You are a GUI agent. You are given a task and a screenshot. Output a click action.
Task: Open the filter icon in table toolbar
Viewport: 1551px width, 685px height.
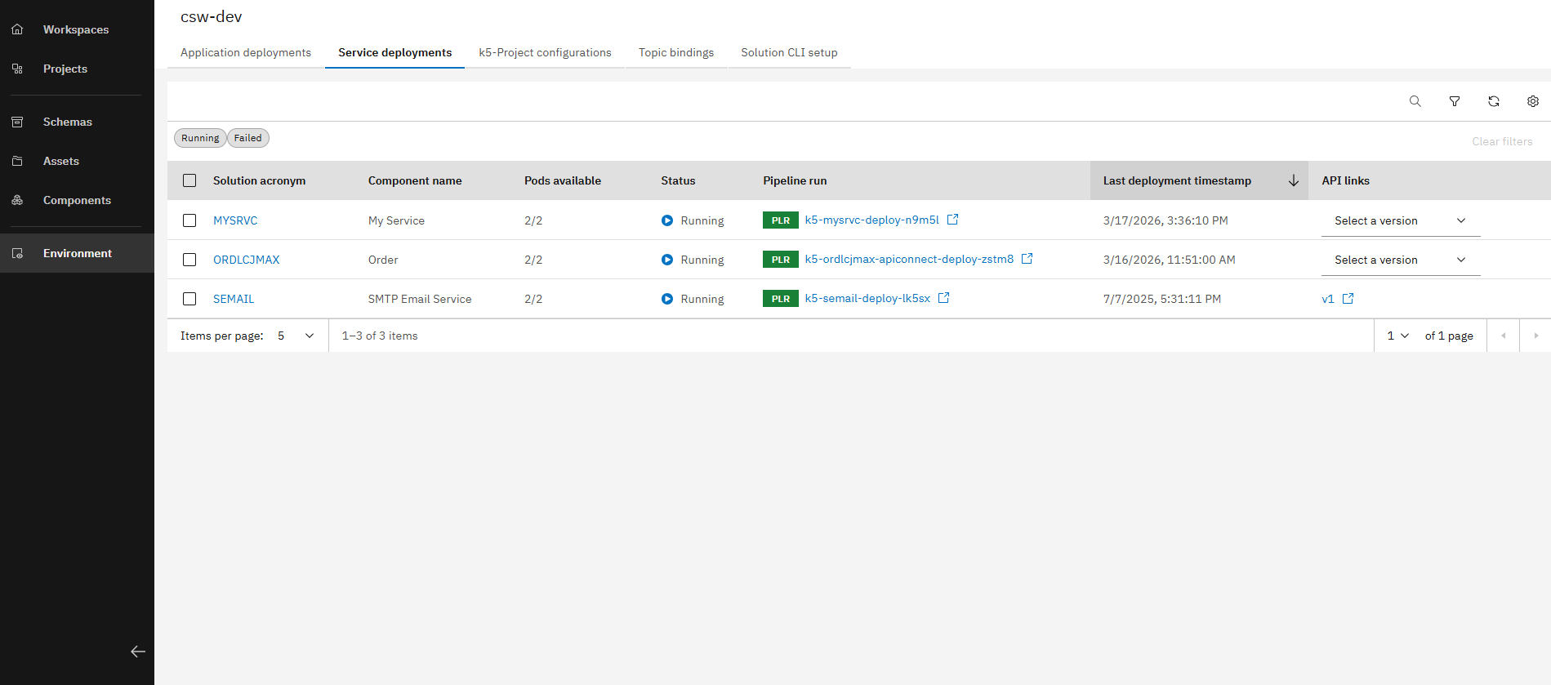1454,101
